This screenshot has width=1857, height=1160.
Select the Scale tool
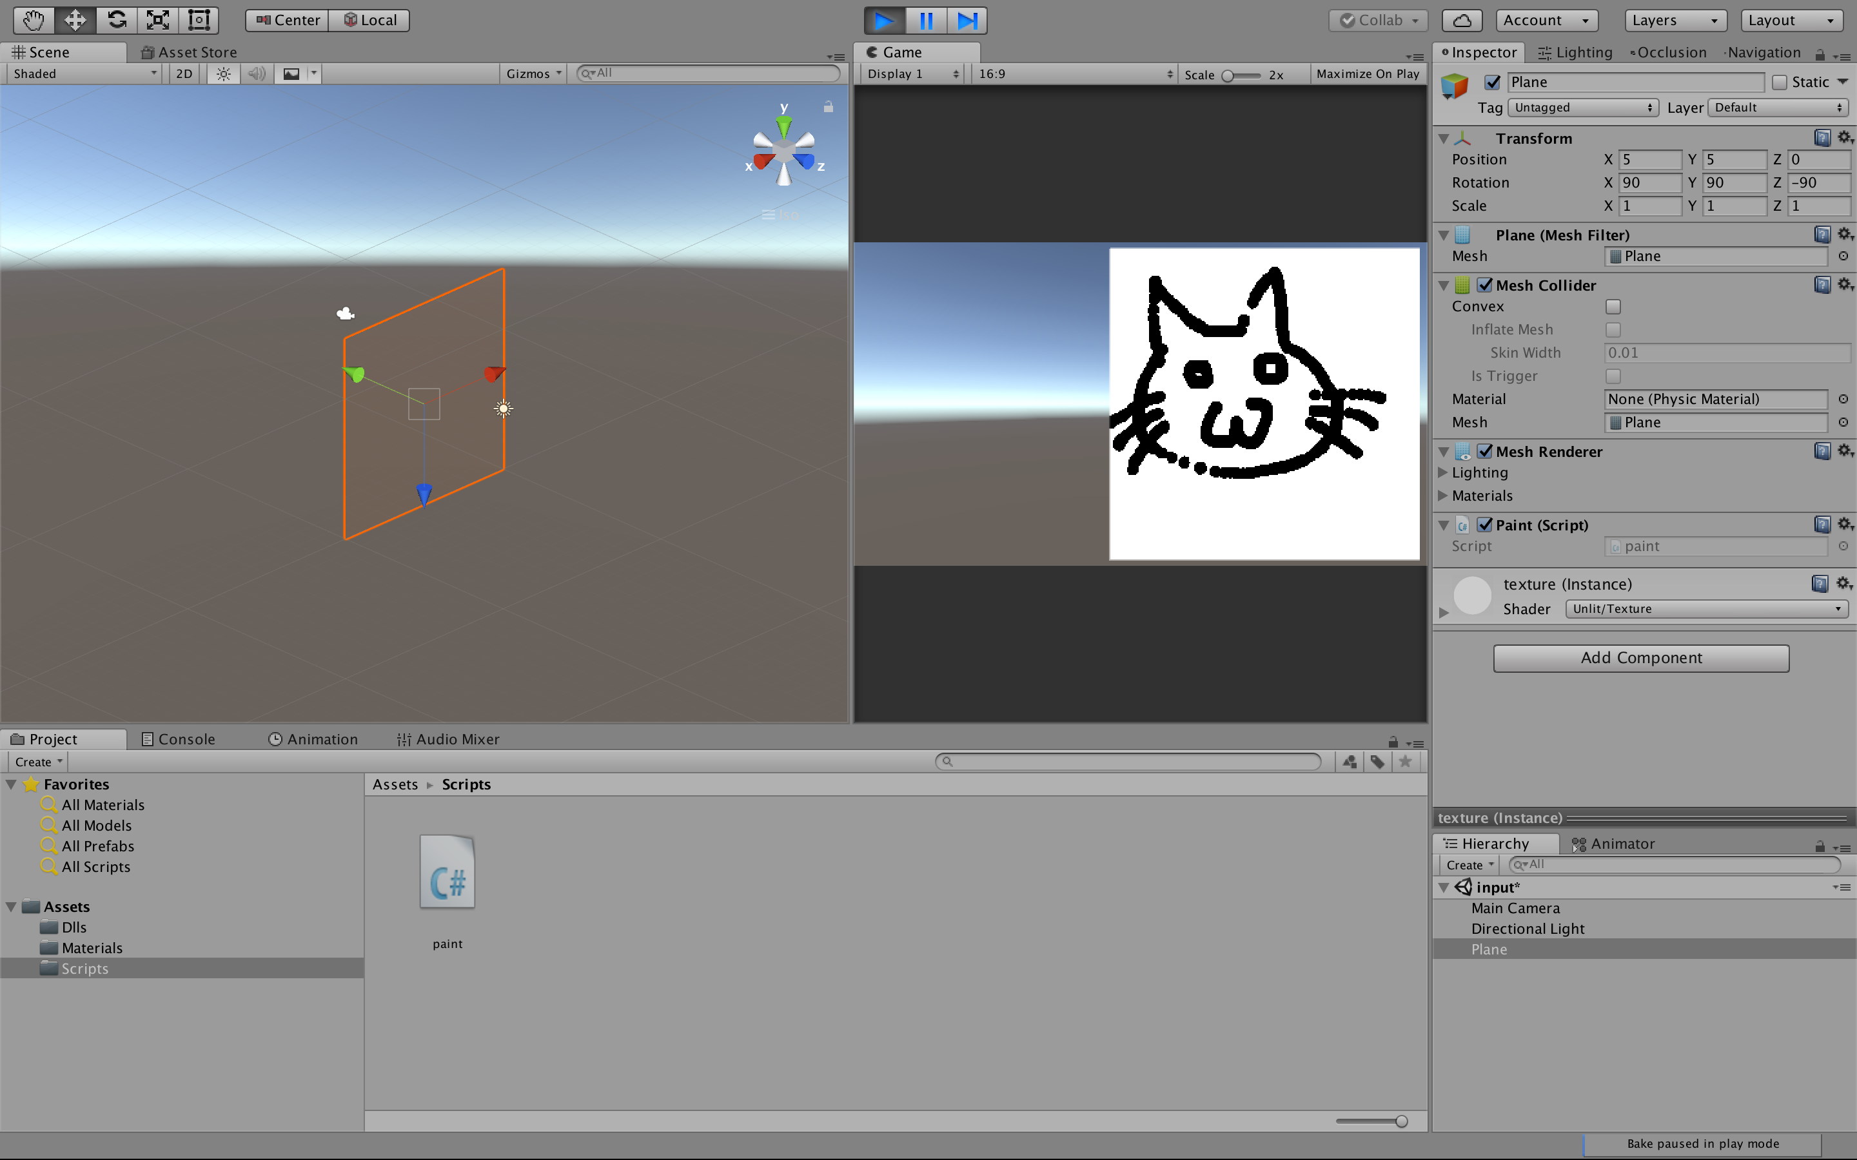coord(158,20)
